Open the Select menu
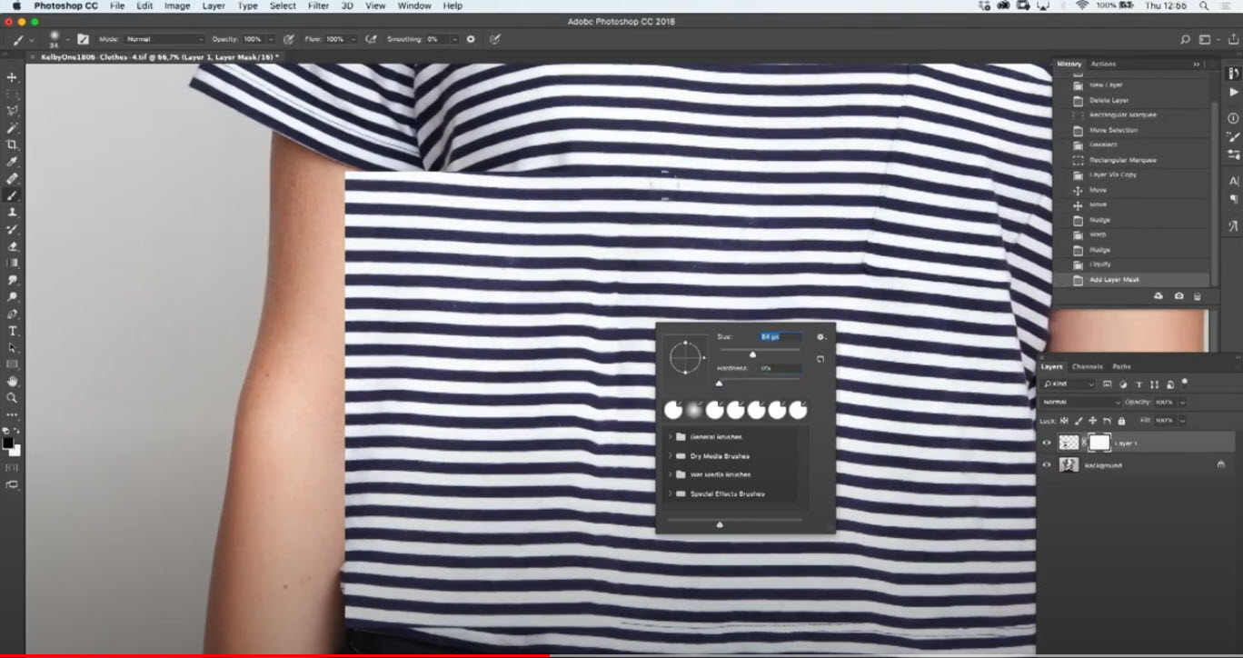1243x658 pixels. [x=283, y=5]
